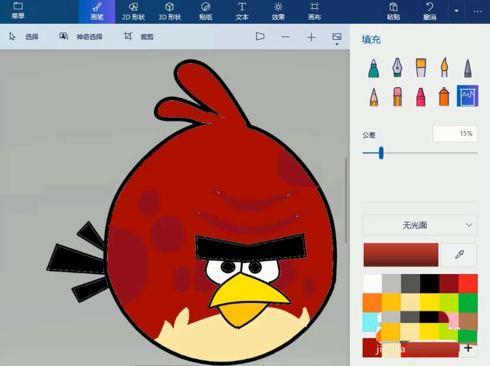
Task: Expand the history dropdown arrow beside 撤消
Action: pyautogui.click(x=456, y=11)
